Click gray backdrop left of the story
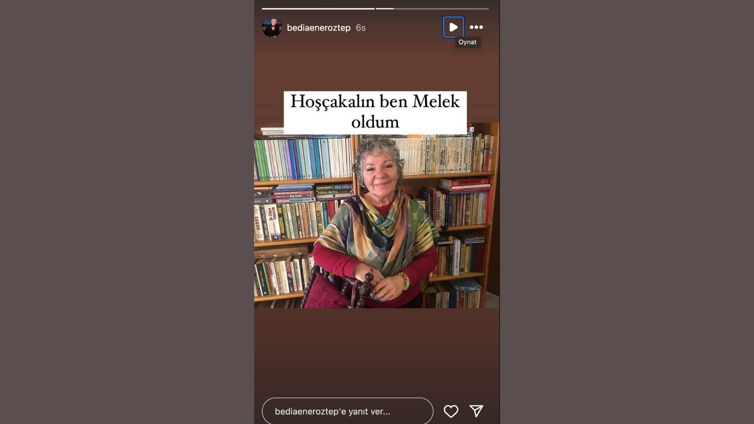The width and height of the screenshot is (754, 424). click(x=127, y=212)
